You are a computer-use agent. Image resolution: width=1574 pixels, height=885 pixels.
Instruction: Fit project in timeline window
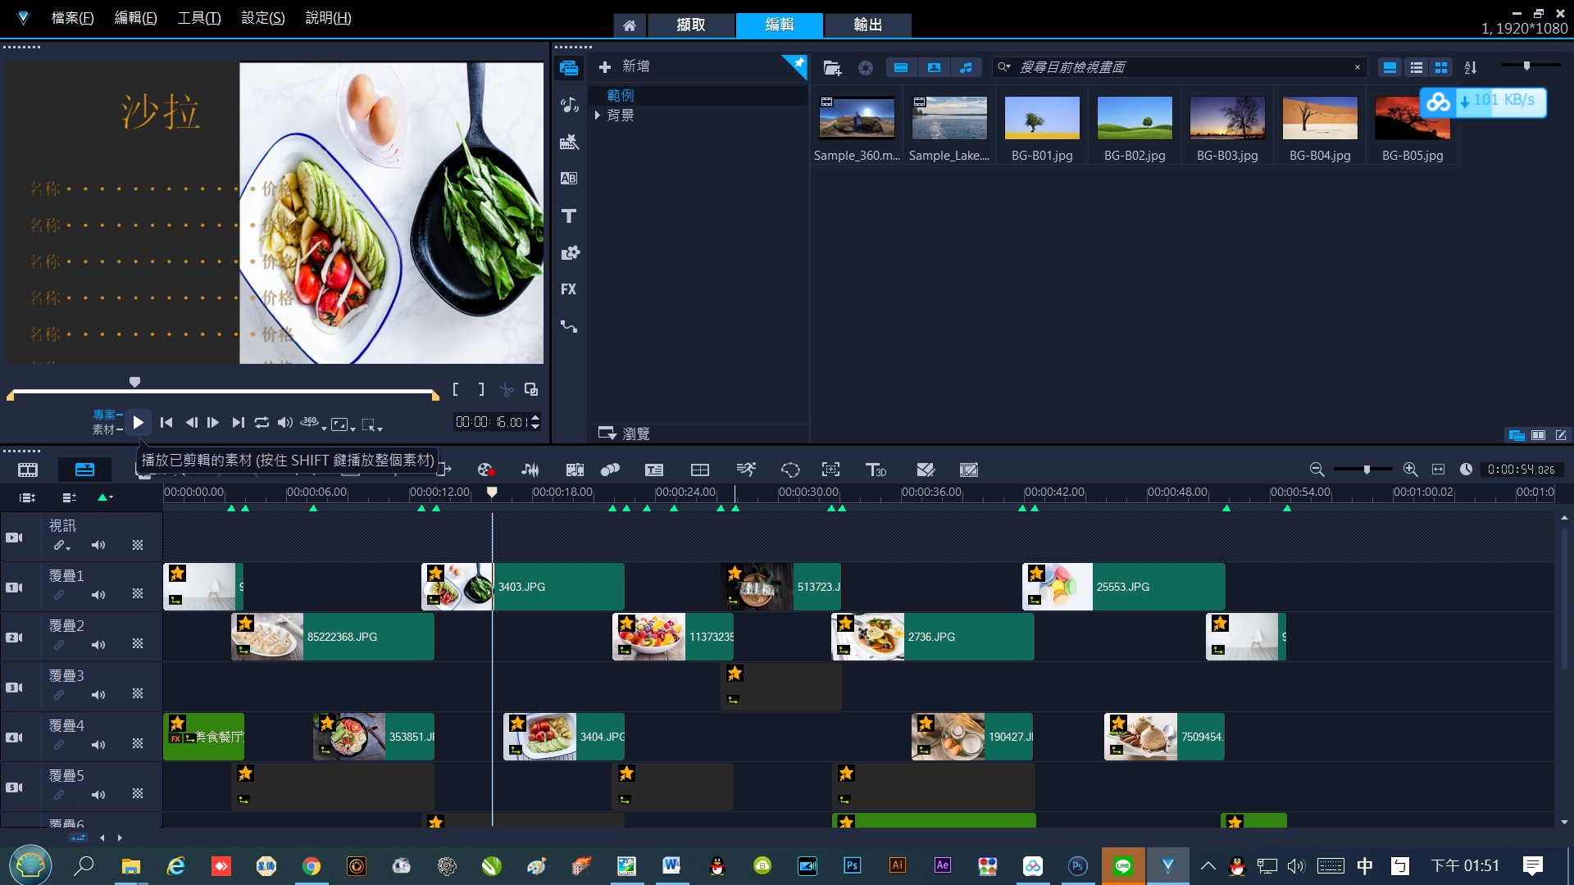[1438, 470]
